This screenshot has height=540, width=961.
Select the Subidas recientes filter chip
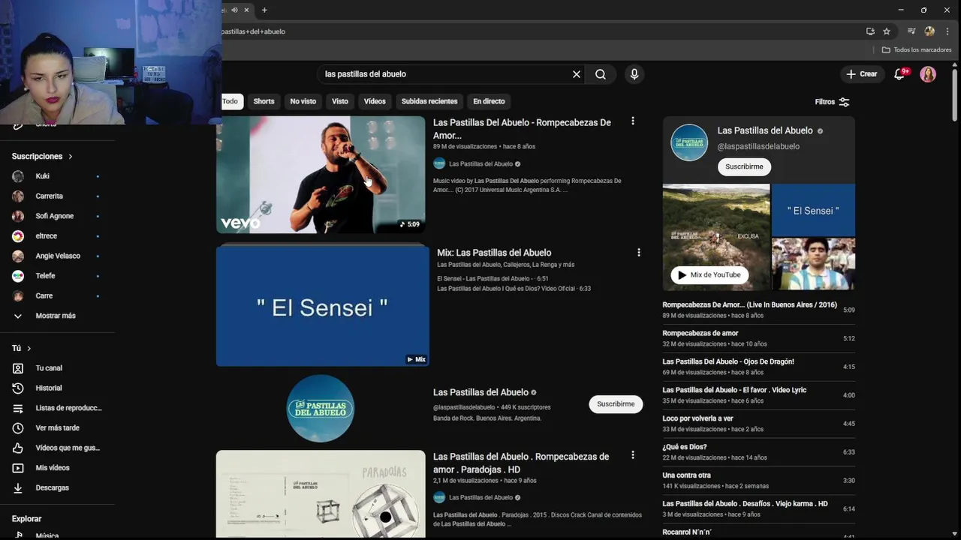coord(429,101)
